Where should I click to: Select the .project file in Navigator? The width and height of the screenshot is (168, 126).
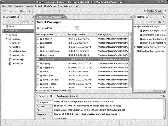[16, 43]
